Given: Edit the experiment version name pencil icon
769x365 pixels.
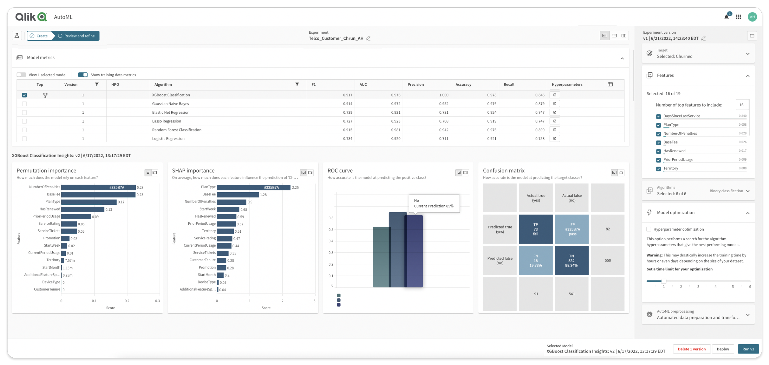Looking at the screenshot, I should [703, 38].
